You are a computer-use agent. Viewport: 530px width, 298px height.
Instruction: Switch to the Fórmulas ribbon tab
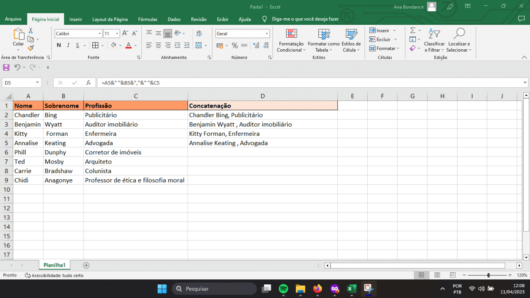click(x=147, y=19)
